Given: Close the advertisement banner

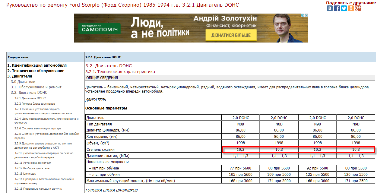Looking at the screenshot, I should [x=306, y=16].
